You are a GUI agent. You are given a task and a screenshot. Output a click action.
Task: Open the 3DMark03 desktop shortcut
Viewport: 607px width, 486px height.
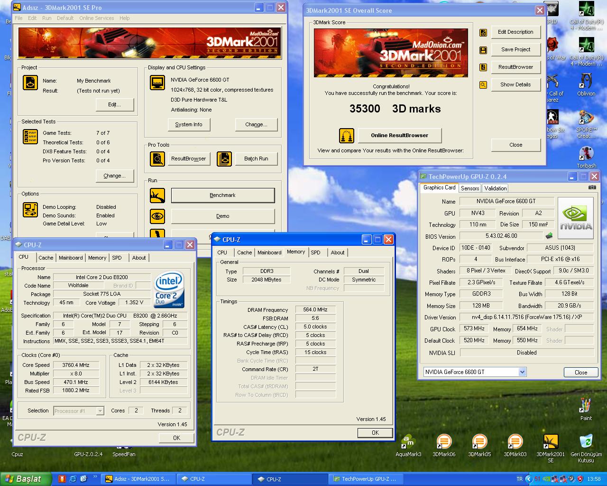(515, 445)
